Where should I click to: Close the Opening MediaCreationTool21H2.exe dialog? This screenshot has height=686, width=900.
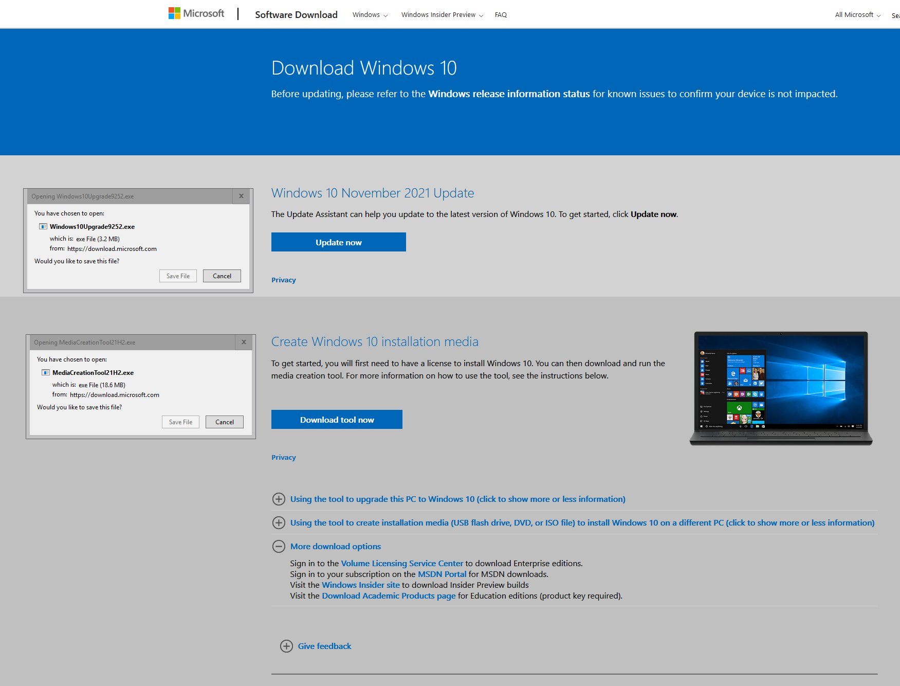coord(244,342)
